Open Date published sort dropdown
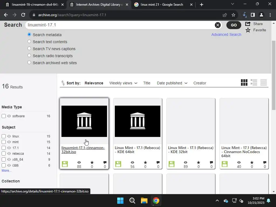Screen dimensions: 276x207 tap(172, 83)
